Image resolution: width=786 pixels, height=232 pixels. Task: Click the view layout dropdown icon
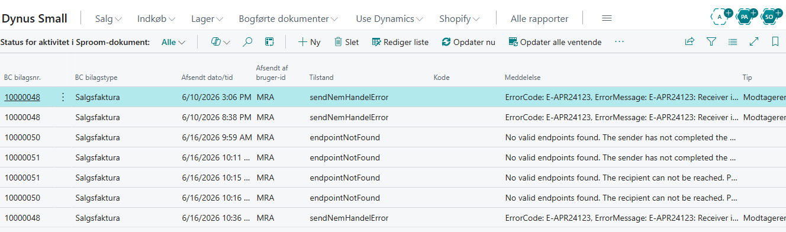click(220, 42)
